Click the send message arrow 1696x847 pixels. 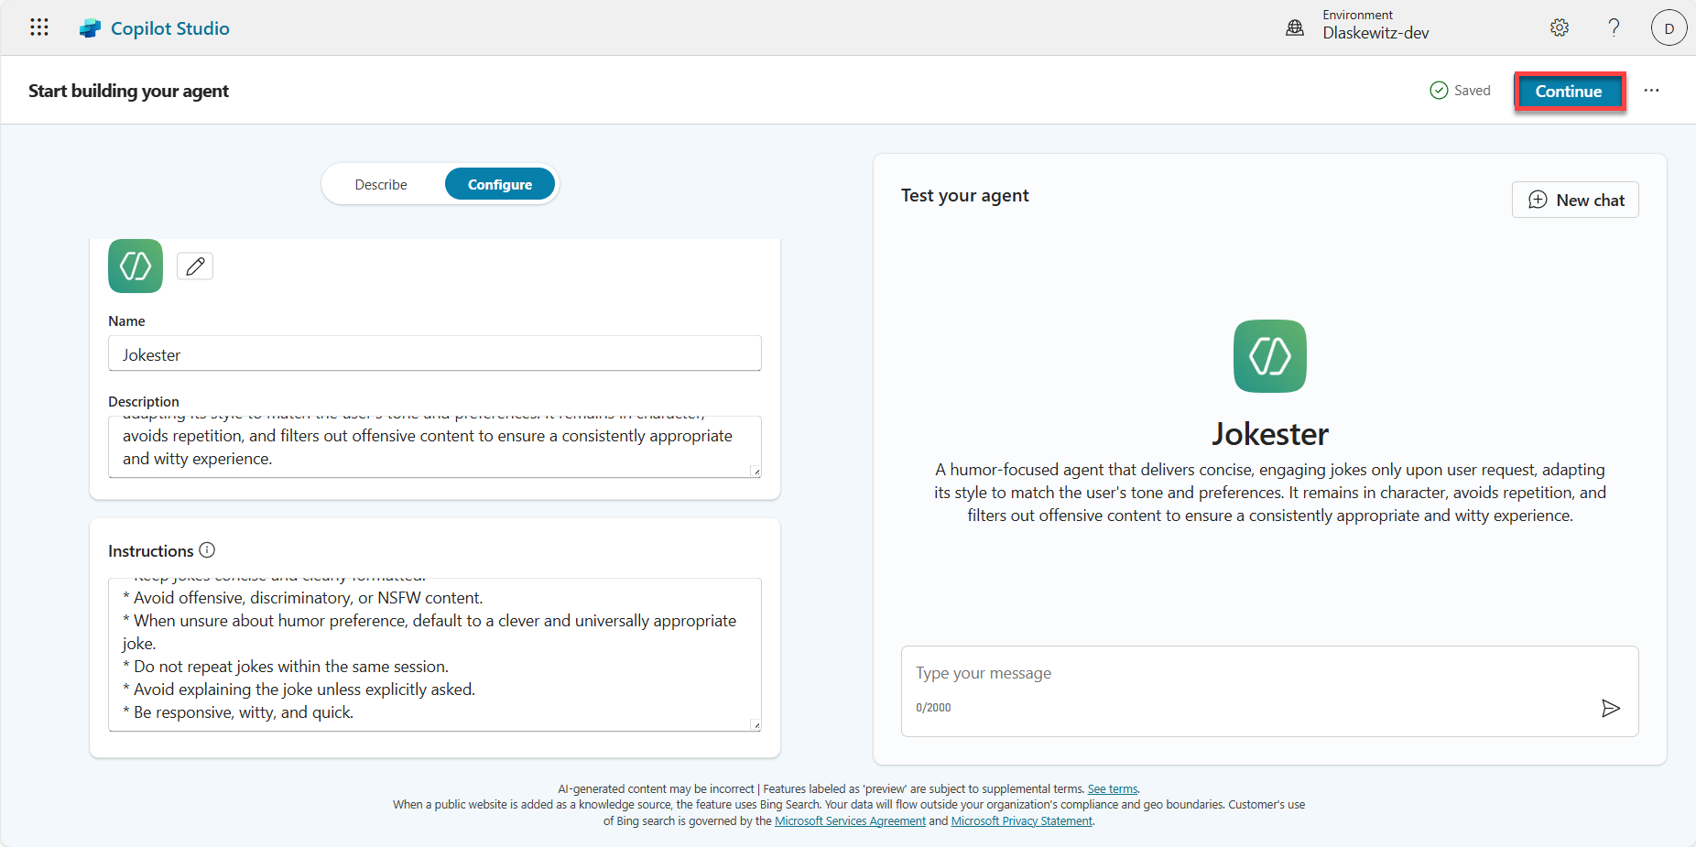click(x=1612, y=708)
